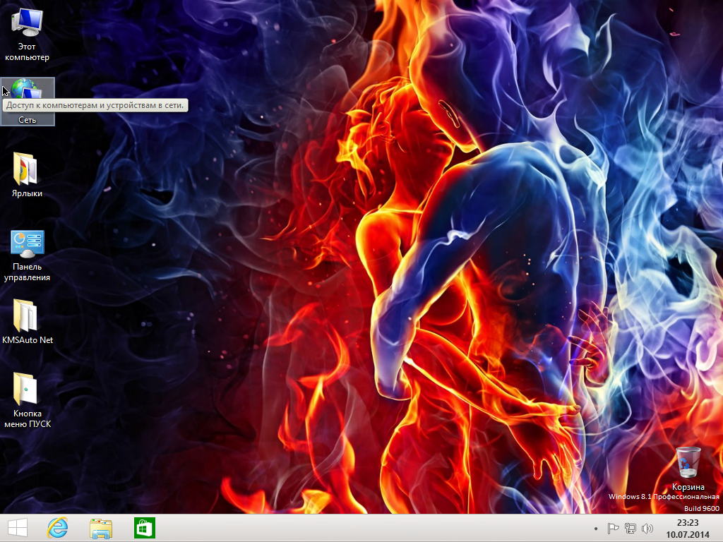Click the Сеть icon label text

28,120
